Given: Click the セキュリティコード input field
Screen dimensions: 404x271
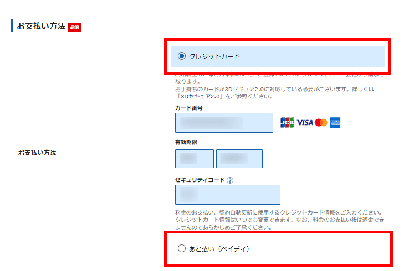Looking at the screenshot, I should (x=228, y=195).
